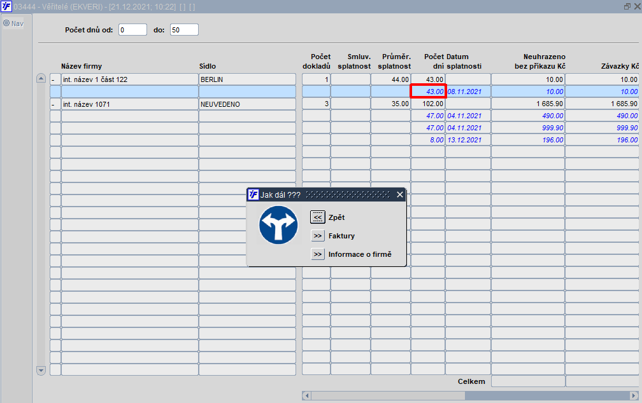Open Informace o firmě arrow button
The image size is (642, 403).
tap(317, 254)
